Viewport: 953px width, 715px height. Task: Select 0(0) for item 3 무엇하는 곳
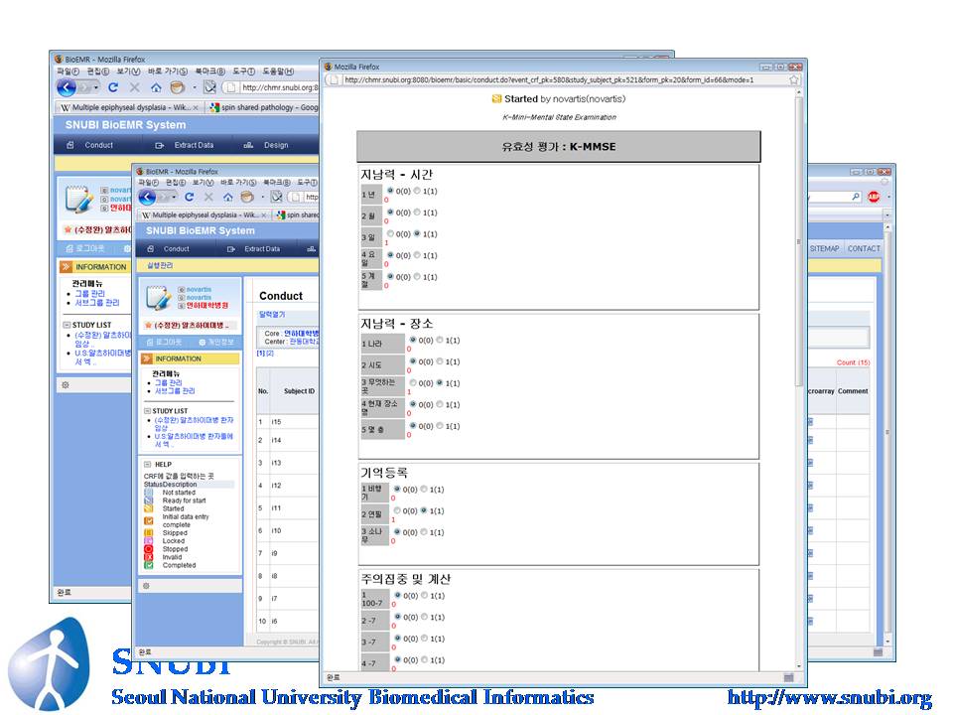(413, 383)
